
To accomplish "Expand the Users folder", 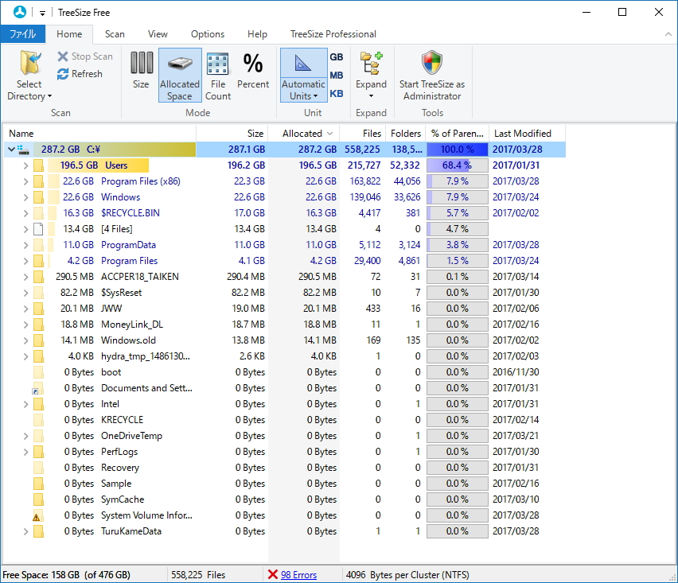I will point(26,165).
